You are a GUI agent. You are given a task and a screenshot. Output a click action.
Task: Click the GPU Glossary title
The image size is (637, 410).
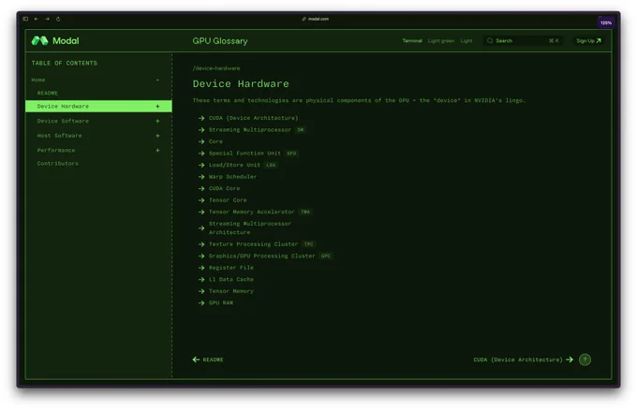click(220, 41)
